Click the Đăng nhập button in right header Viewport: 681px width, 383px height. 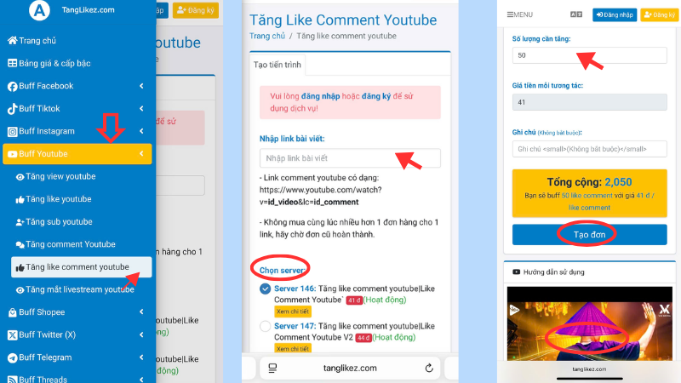pos(615,14)
